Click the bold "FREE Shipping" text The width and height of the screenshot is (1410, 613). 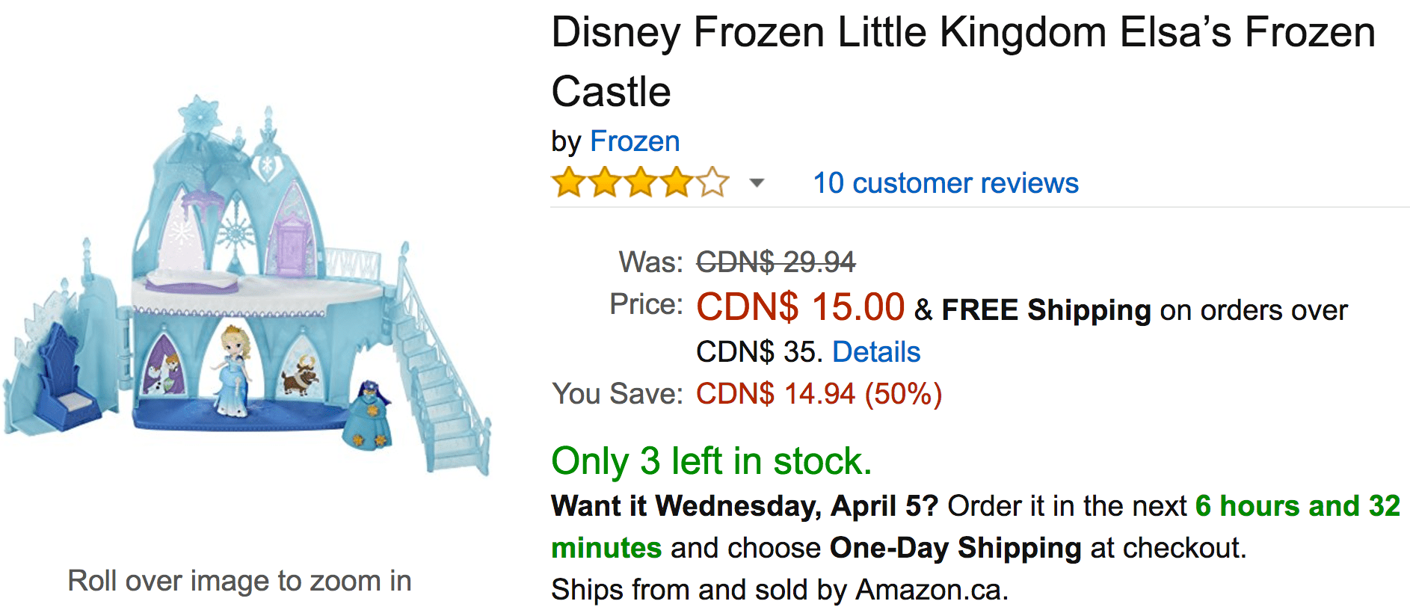(1046, 310)
